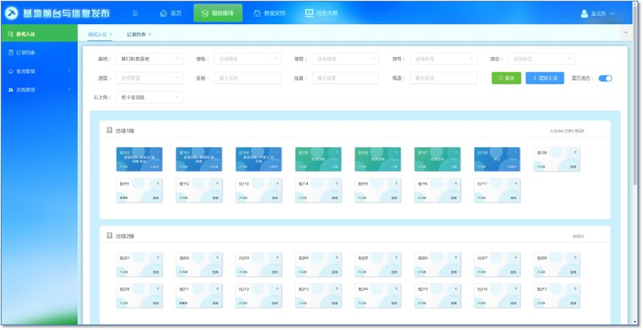This screenshot has width=643, height=330.
Task: Click the green 查询 search button
Action: (x=506, y=78)
